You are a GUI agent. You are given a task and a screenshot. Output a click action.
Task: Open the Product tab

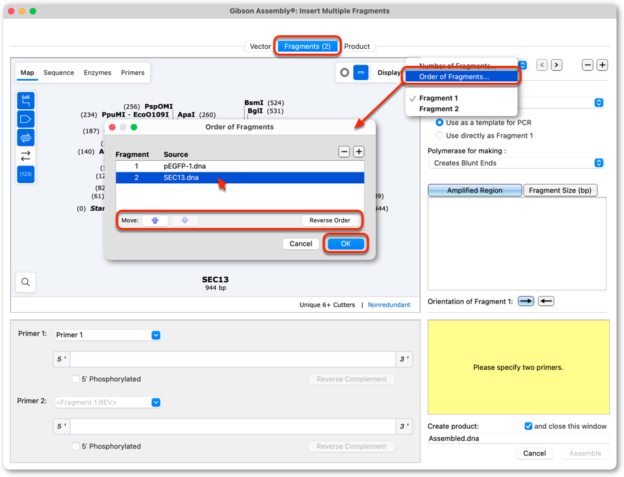point(357,47)
